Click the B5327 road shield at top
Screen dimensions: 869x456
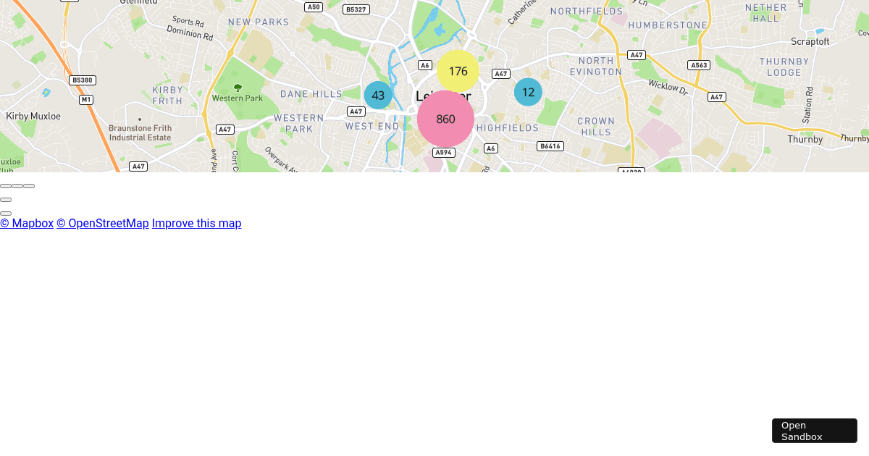tap(356, 9)
